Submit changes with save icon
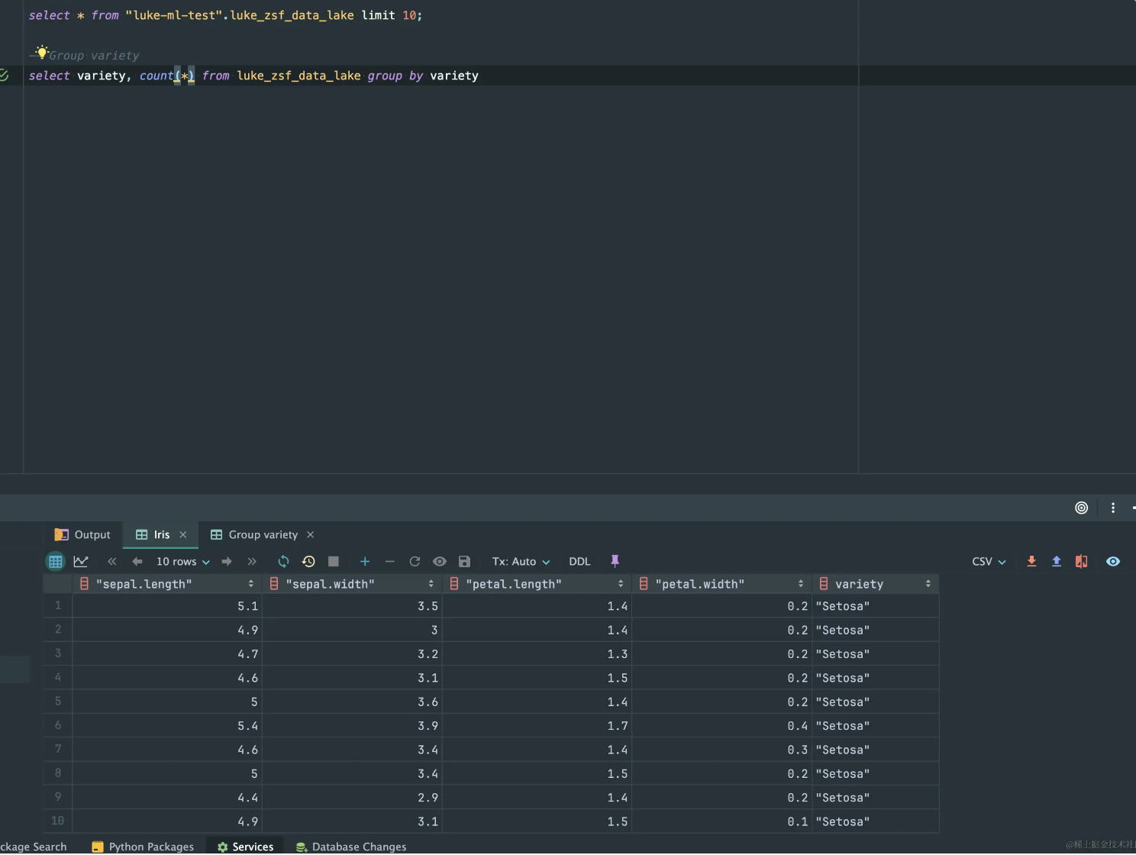This screenshot has width=1136, height=855. tap(464, 562)
